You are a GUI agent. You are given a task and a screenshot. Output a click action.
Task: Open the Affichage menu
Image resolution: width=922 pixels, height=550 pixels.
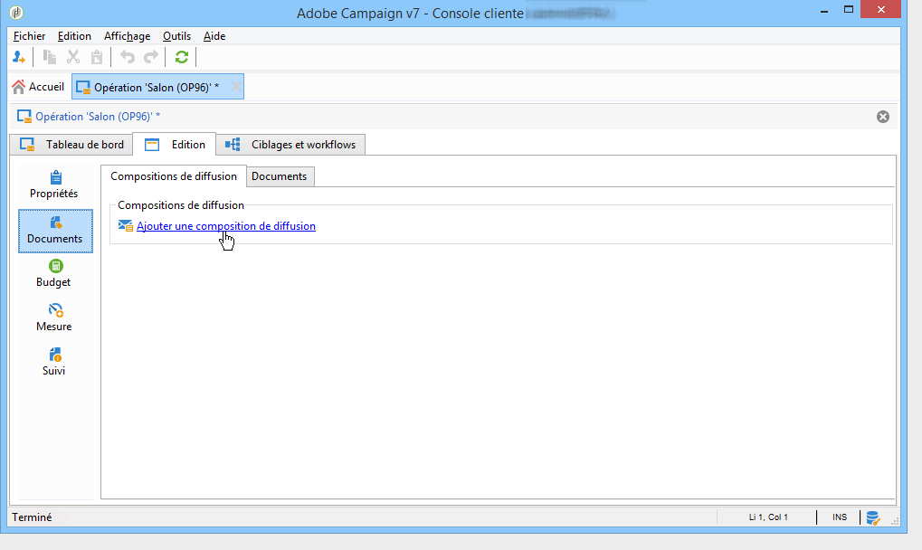[127, 36]
